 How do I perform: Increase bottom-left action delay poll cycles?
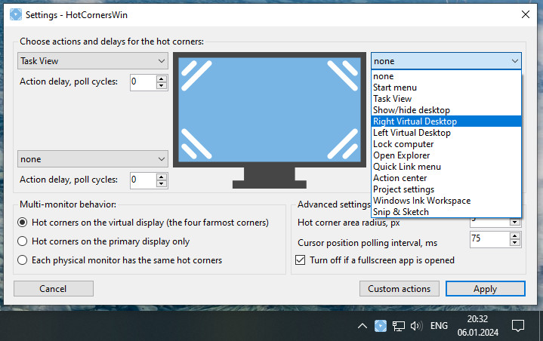tap(162, 177)
